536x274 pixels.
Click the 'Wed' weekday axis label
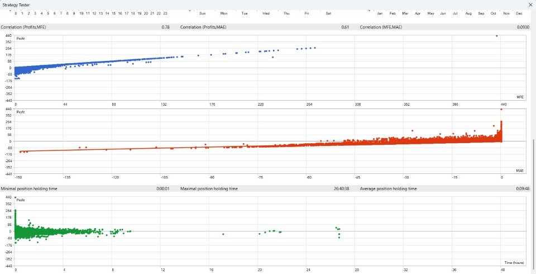[266, 13]
